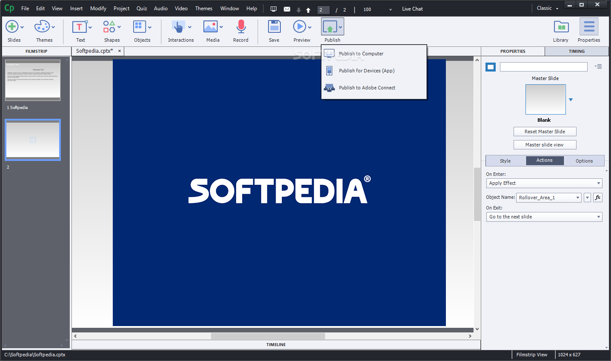The image size is (611, 361).
Task: Open the Quiz menu
Action: click(x=142, y=9)
